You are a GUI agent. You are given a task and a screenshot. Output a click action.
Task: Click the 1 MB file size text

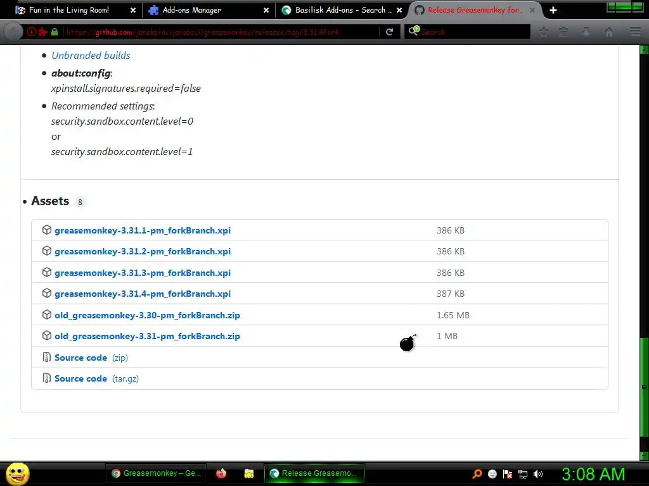click(x=447, y=336)
